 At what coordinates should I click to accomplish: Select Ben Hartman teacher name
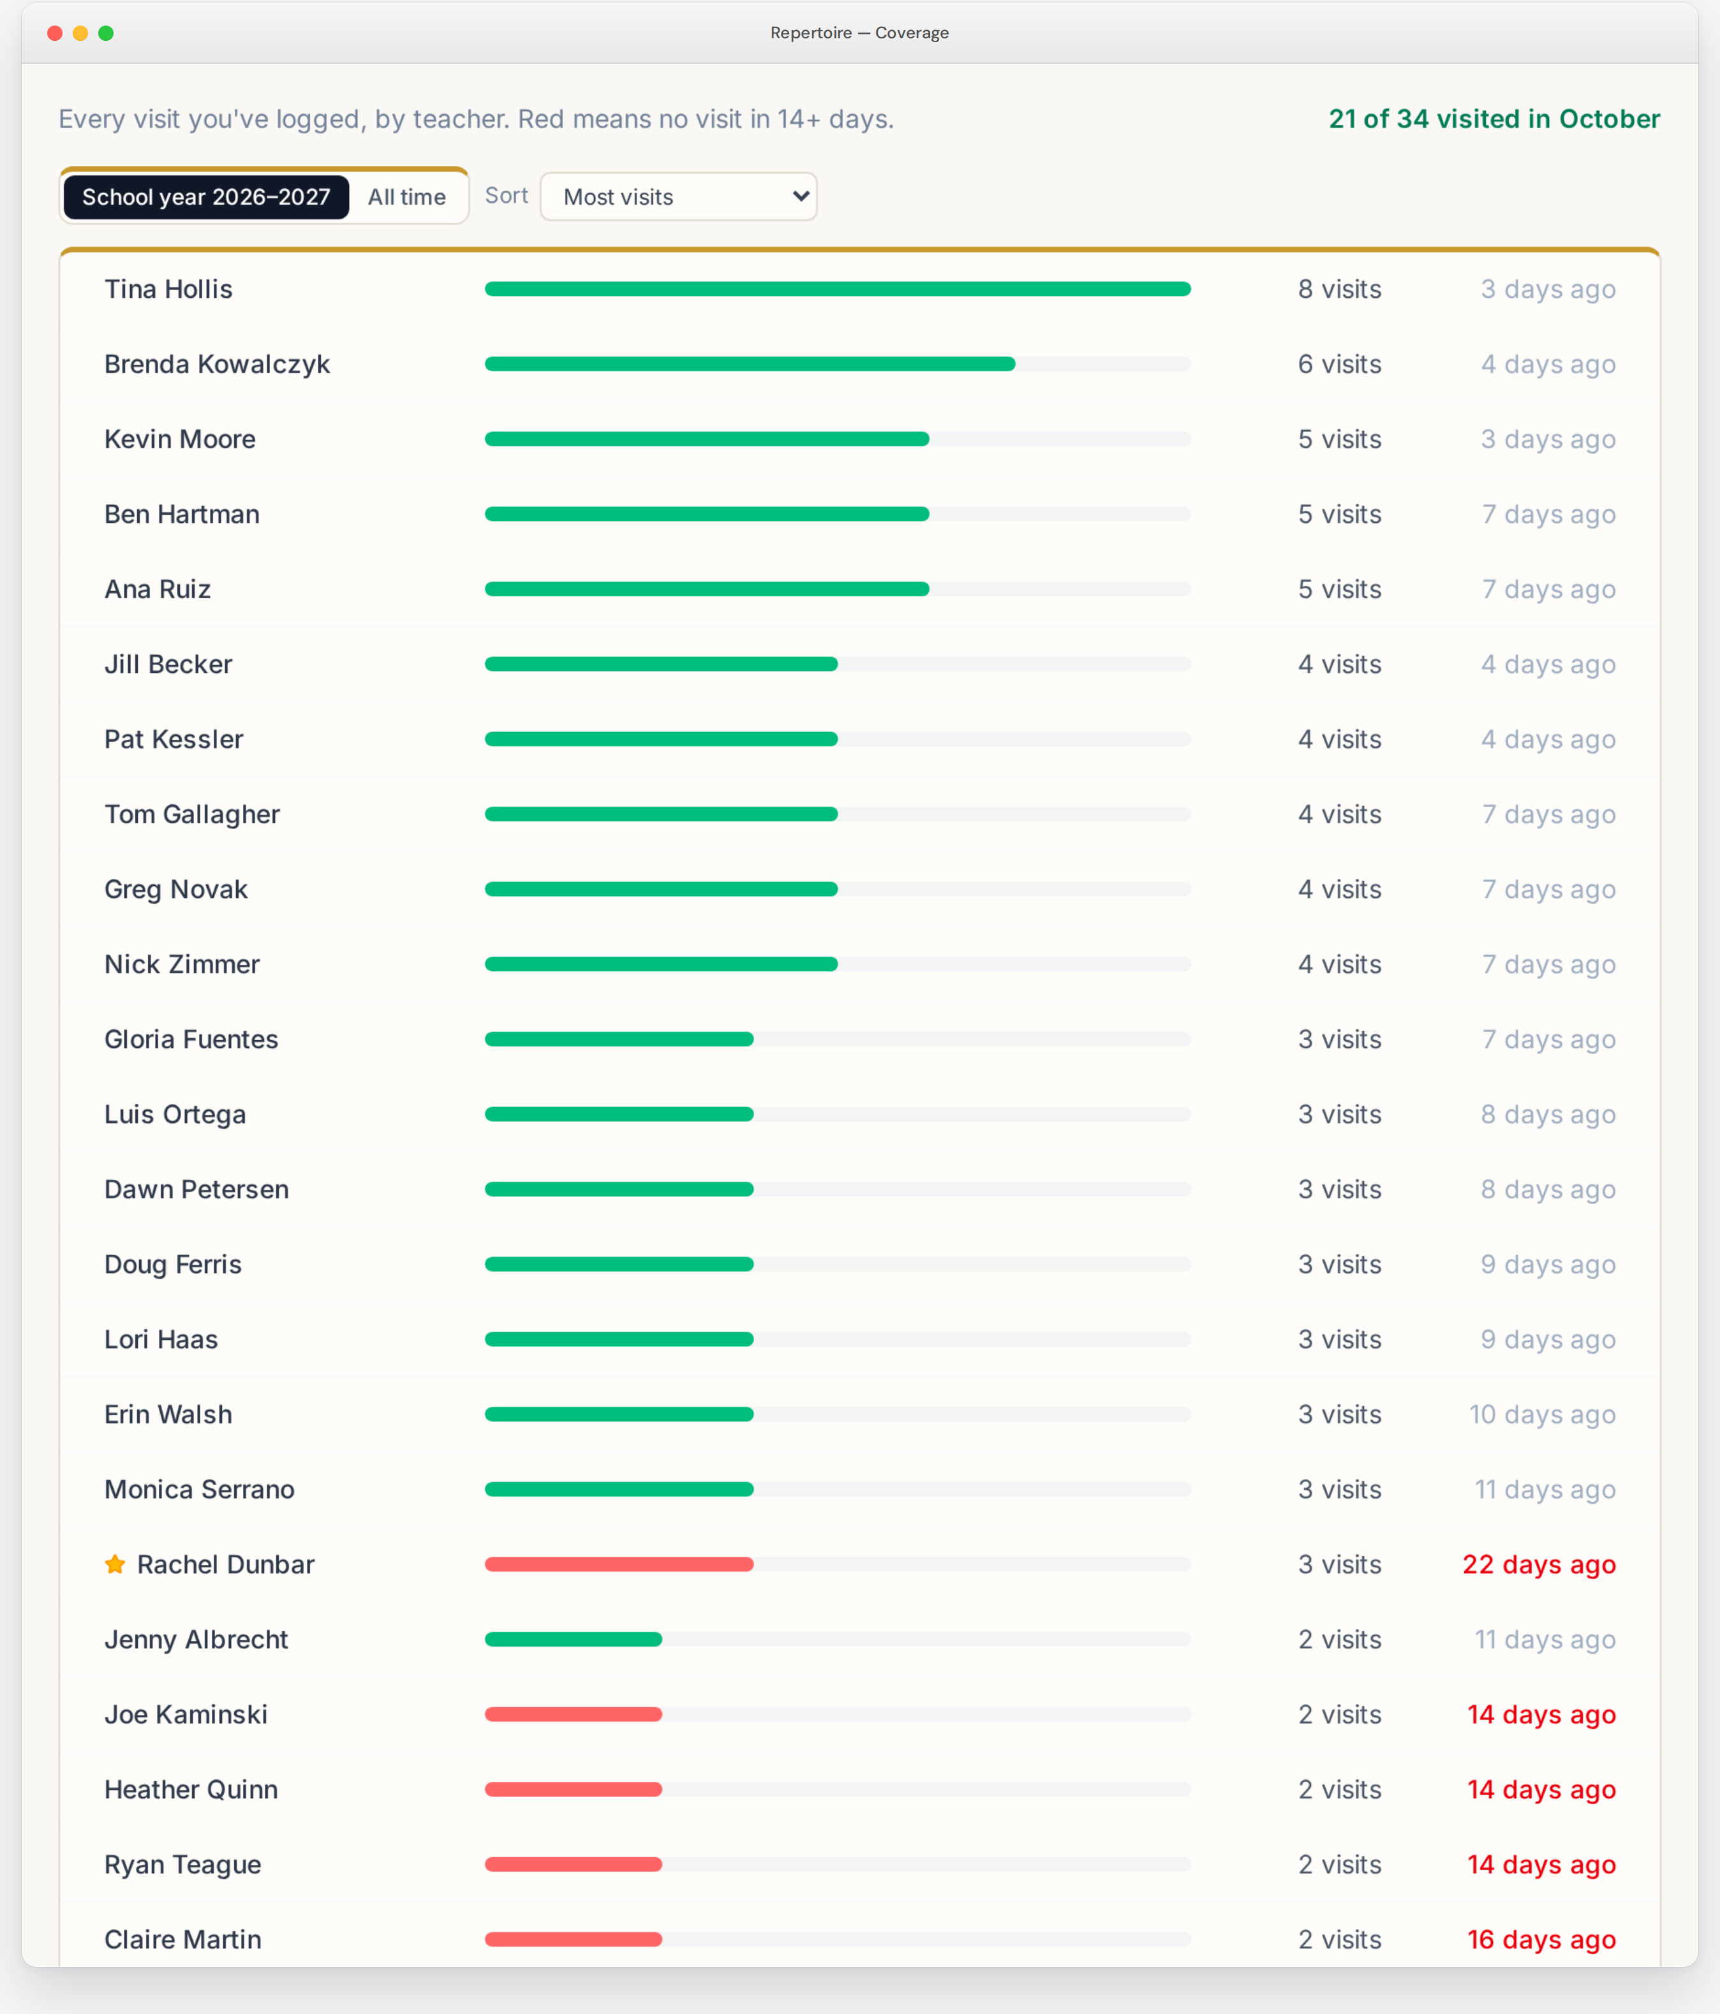[182, 514]
